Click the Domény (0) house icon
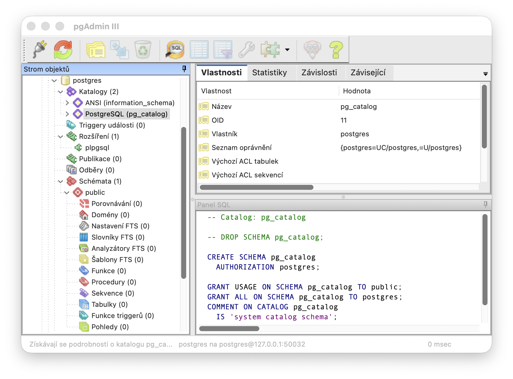The image size is (513, 379). 84,215
